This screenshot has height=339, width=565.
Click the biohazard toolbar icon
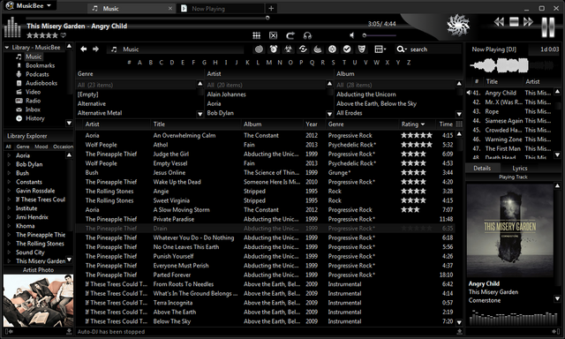(289, 49)
